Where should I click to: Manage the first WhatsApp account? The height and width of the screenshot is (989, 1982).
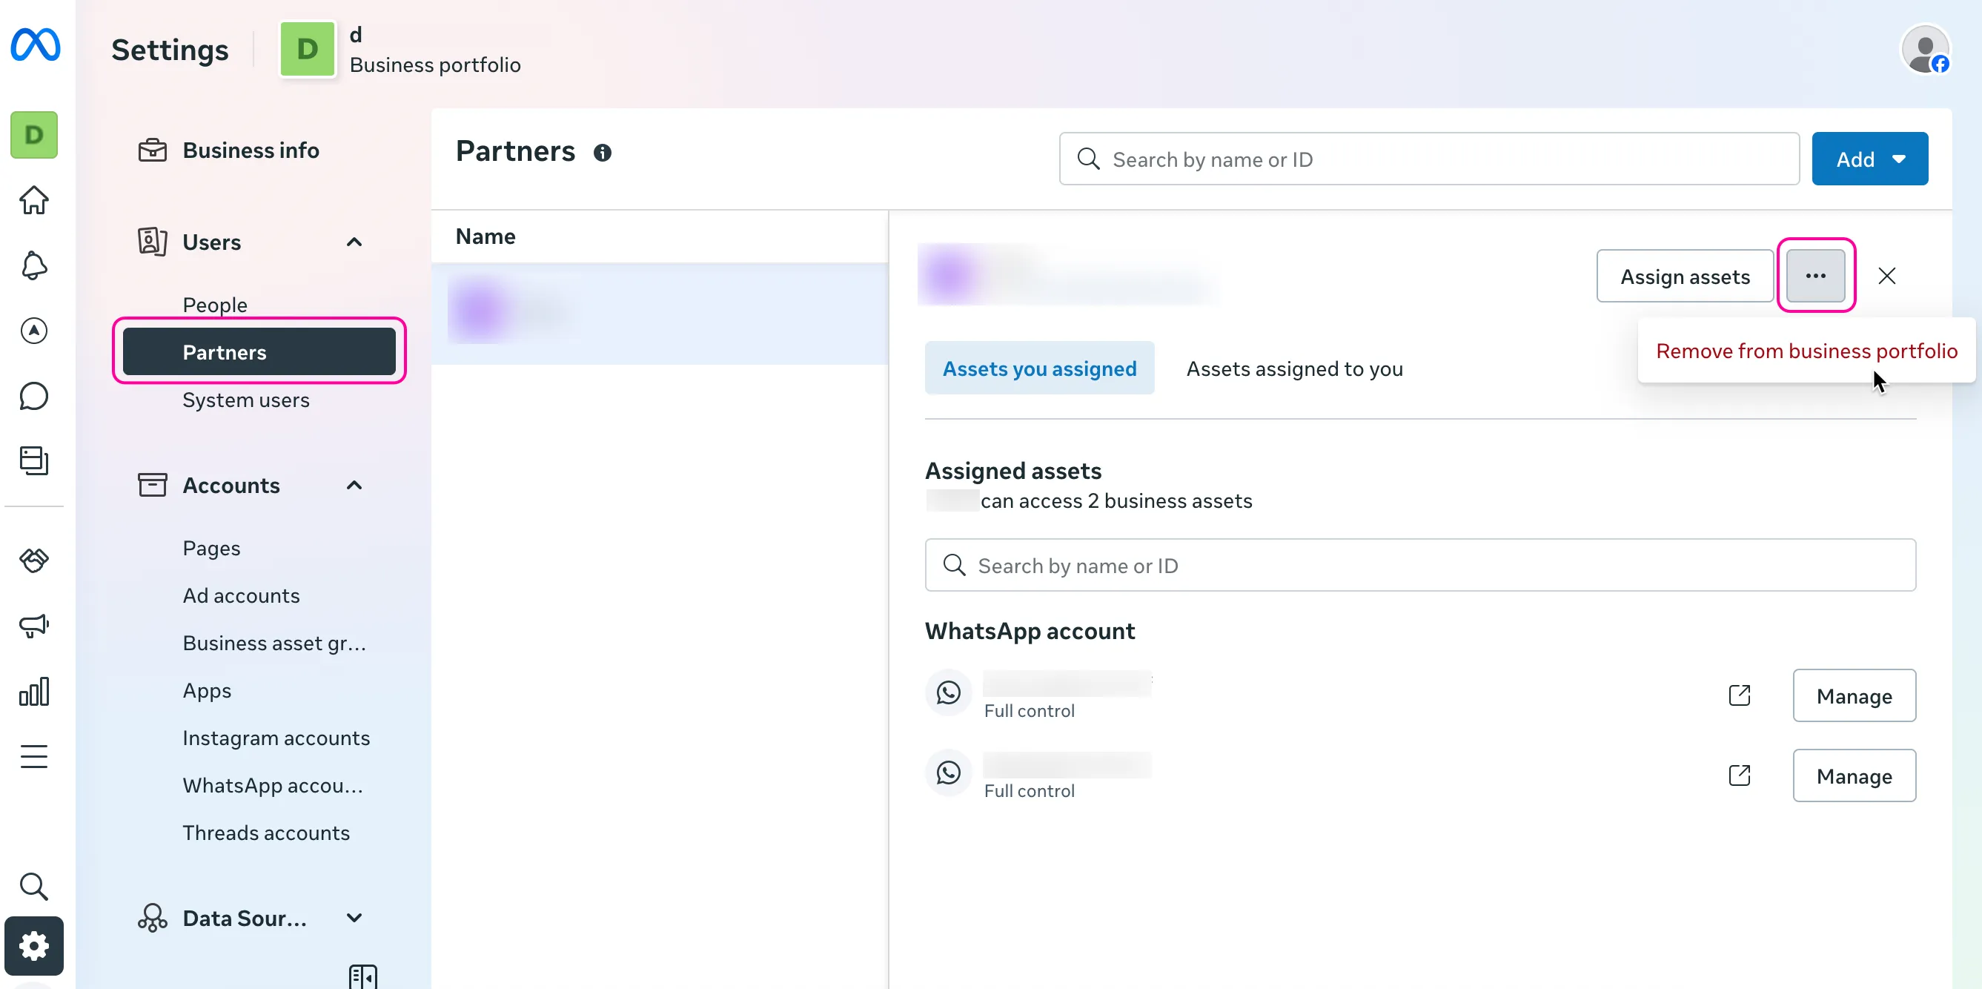(1855, 695)
